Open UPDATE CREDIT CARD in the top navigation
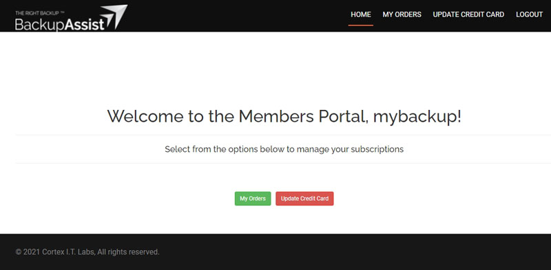The width and height of the screenshot is (551, 270). point(468,14)
